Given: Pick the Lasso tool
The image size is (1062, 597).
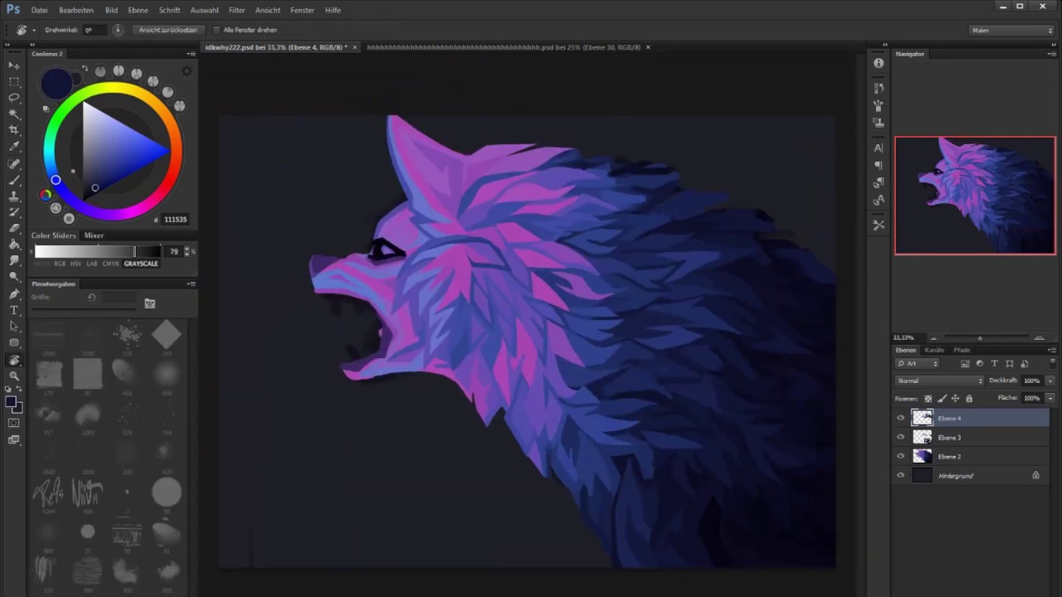Looking at the screenshot, I should [14, 98].
